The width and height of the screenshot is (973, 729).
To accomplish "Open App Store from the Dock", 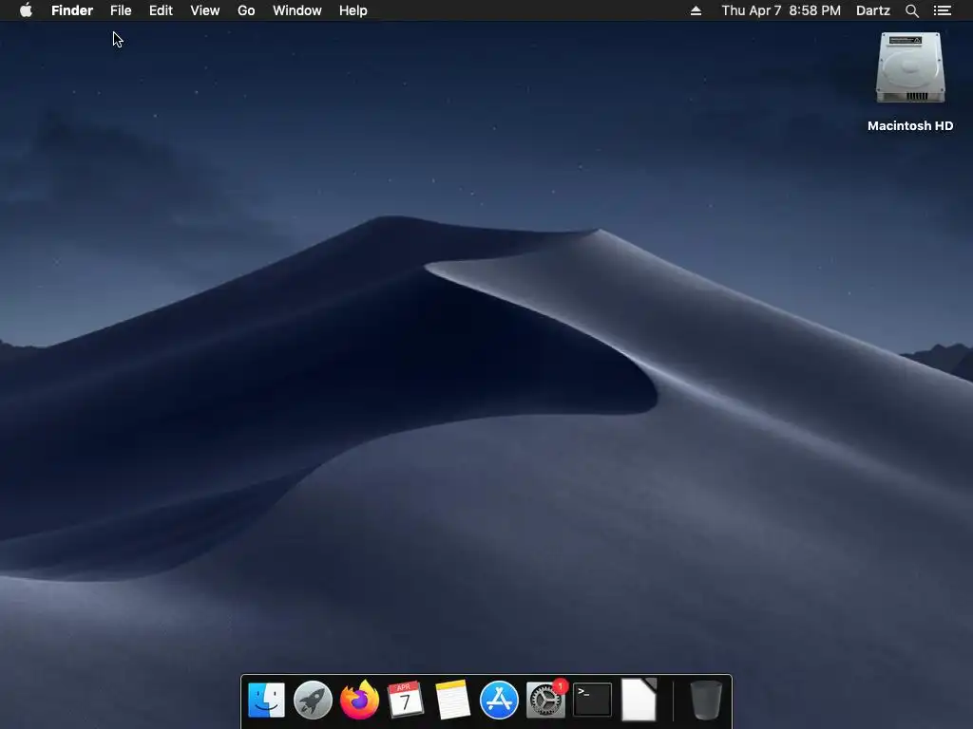I will [499, 700].
